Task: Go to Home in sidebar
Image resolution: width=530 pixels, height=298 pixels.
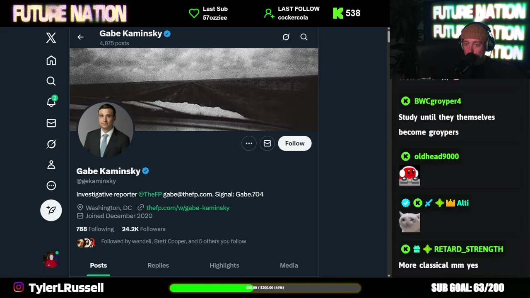Action: click(x=51, y=60)
